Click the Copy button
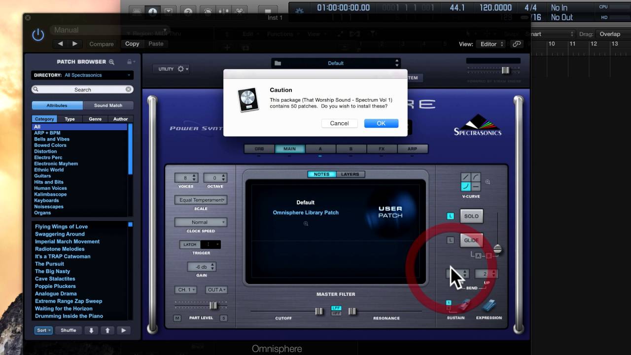The width and height of the screenshot is (631, 355). click(132, 44)
